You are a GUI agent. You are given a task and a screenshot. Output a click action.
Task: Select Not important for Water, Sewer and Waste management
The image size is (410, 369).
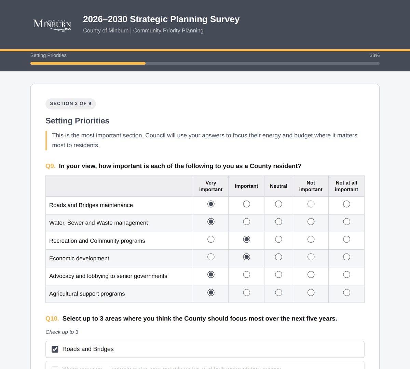[311, 222]
